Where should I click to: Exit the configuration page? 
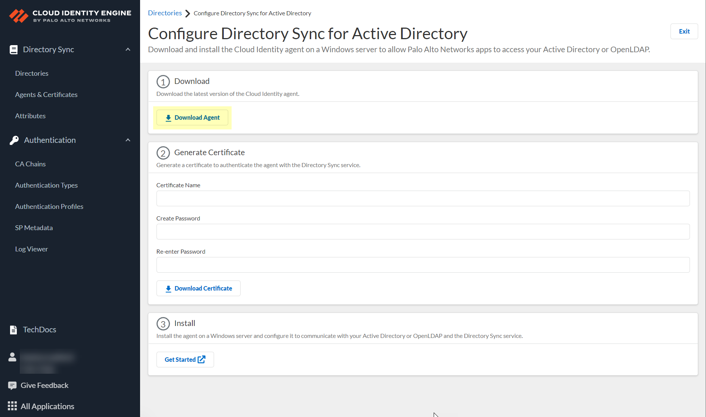point(684,31)
